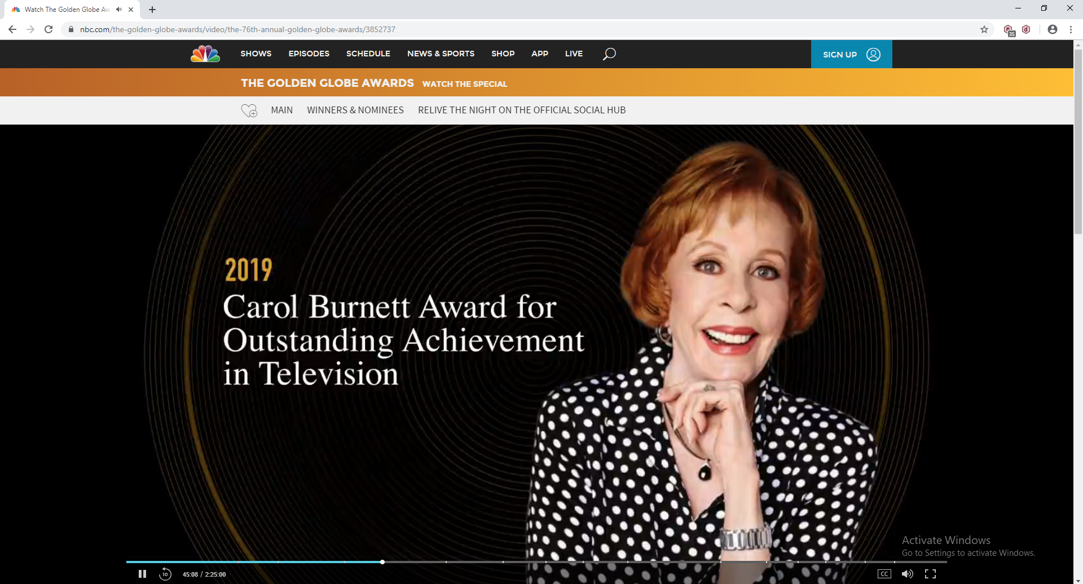The height and width of the screenshot is (584, 1083).
Task: Click the SIGN UP button
Action: click(x=851, y=54)
